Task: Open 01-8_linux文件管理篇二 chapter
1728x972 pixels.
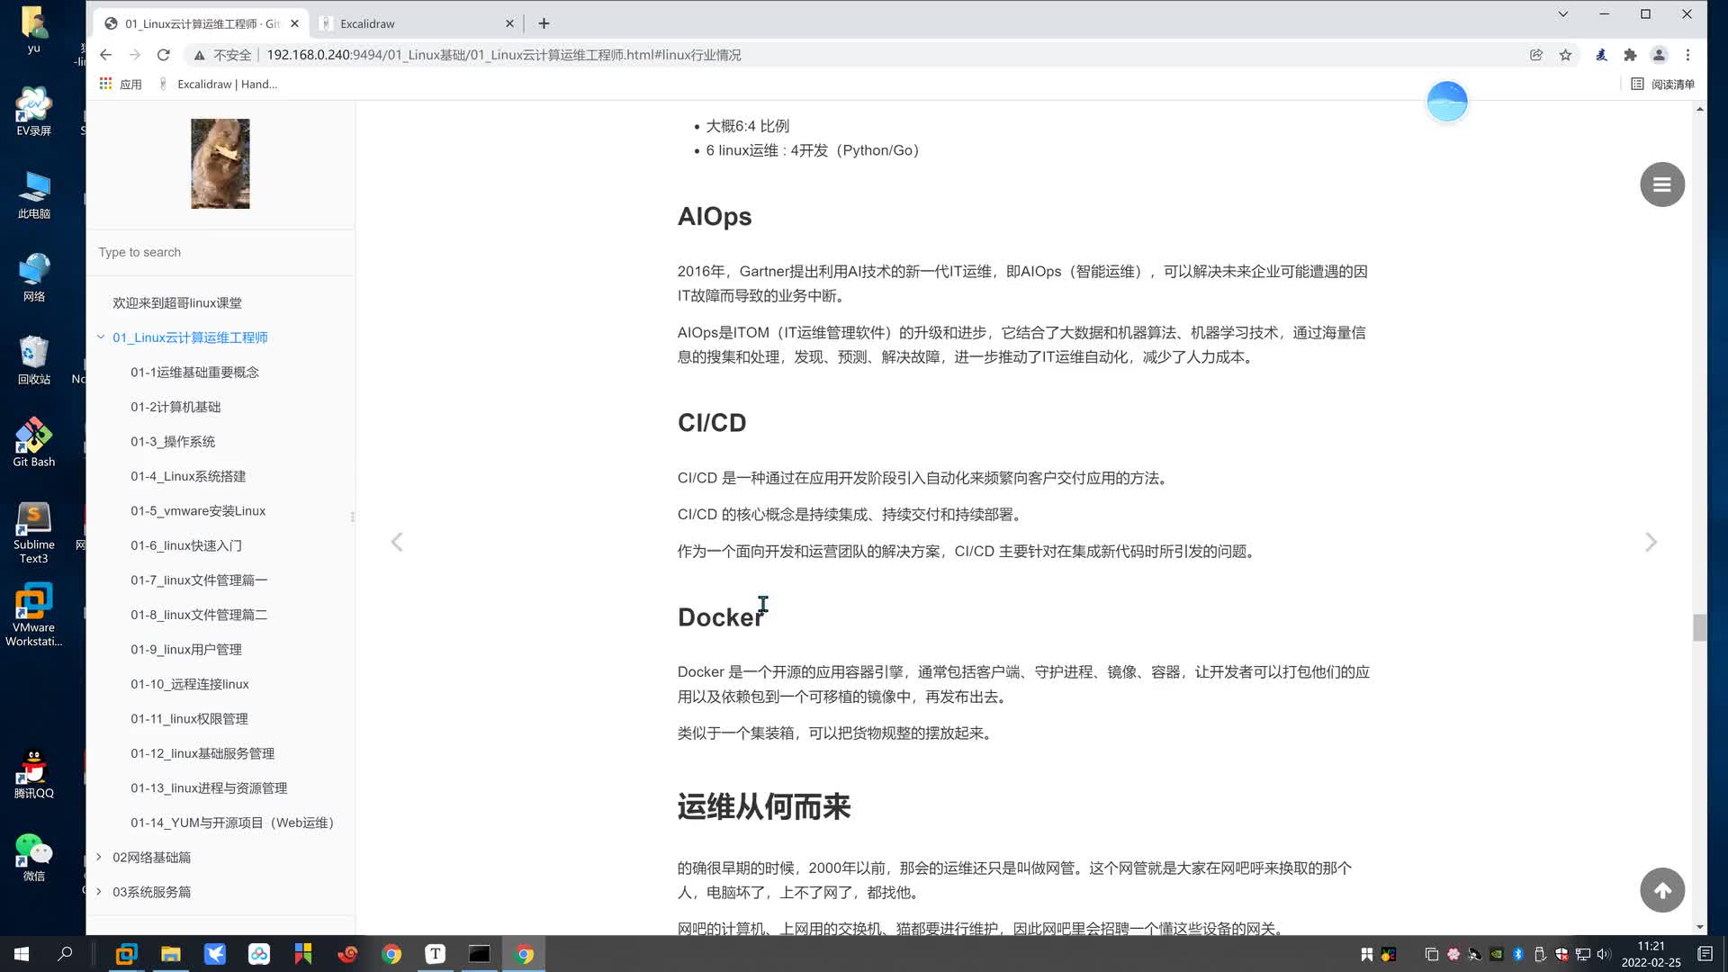Action: coord(199,615)
